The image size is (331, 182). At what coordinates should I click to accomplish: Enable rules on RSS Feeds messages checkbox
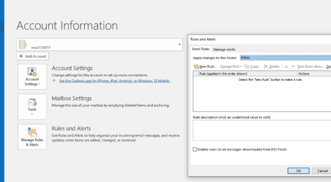(x=195, y=149)
